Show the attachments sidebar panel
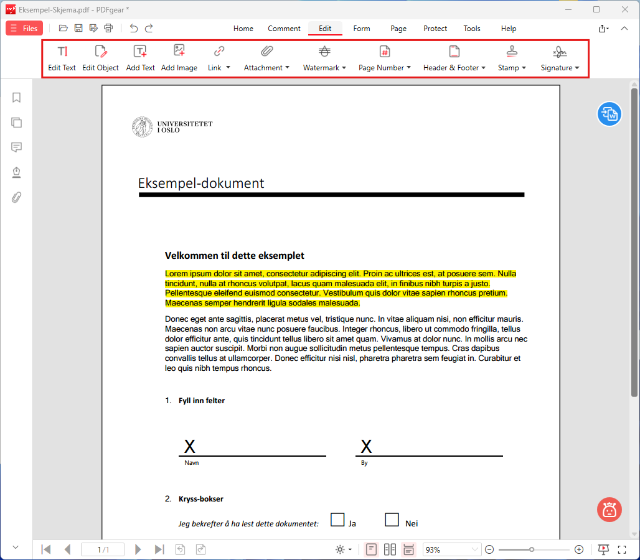 click(x=16, y=197)
